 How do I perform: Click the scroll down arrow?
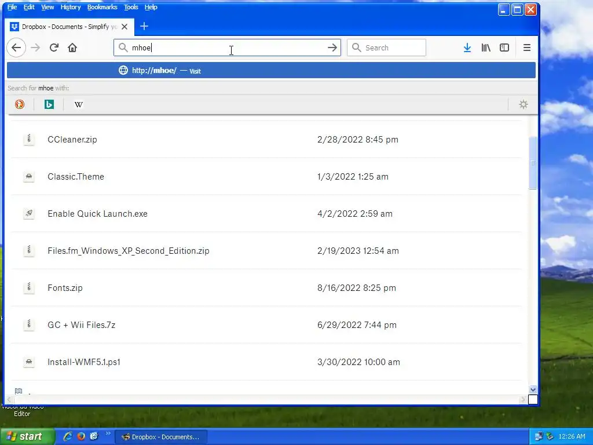(x=533, y=389)
